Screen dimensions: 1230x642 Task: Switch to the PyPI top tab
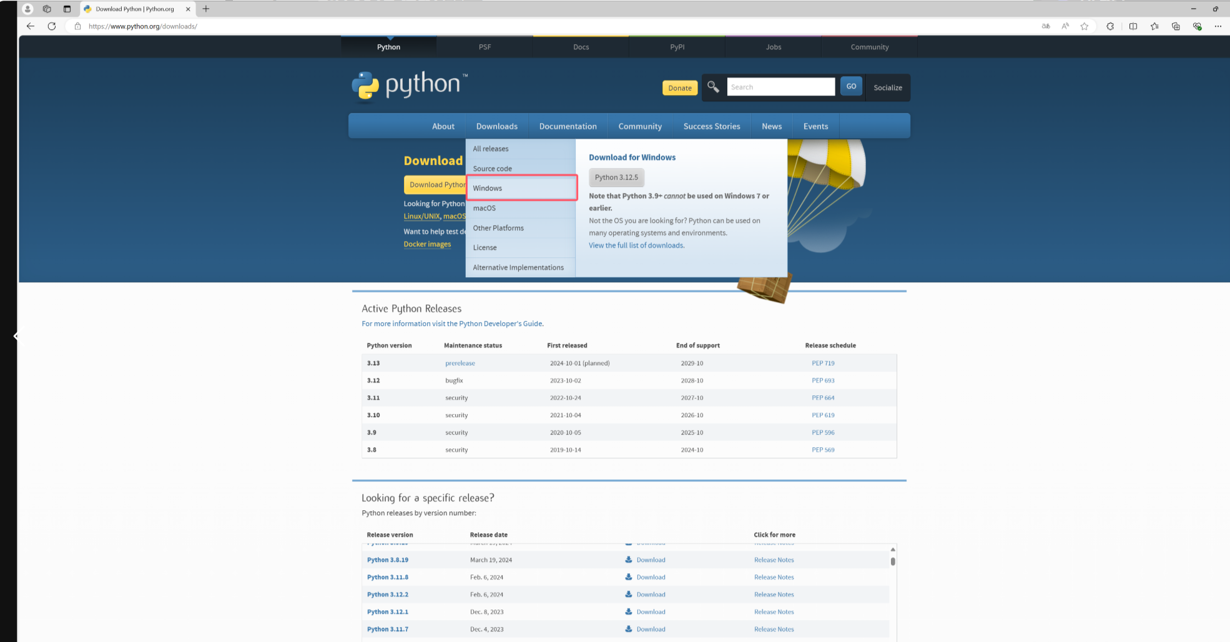(x=677, y=47)
